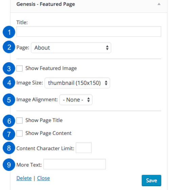This screenshot has height=190, width=174.
Task: Enable the Show Featured Image checkbox
Action: point(20,68)
